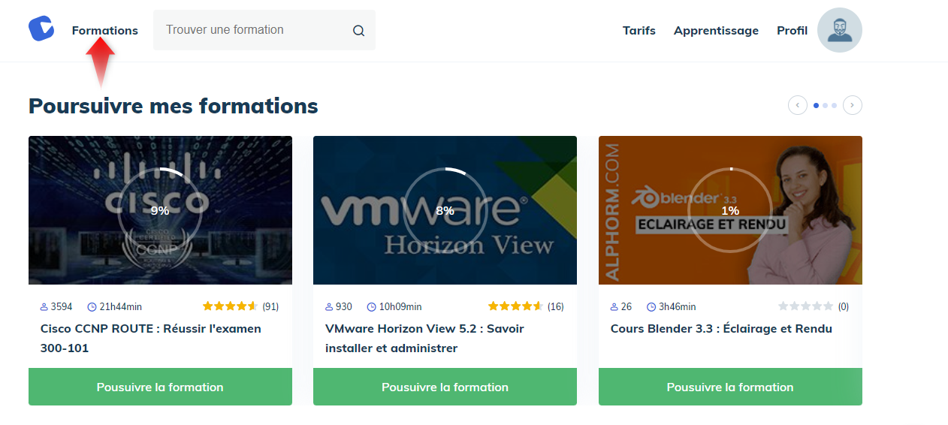Screen dimensions: 948x425
Task: Open VMware Horizon View 5.2 title
Action: [x=424, y=339]
